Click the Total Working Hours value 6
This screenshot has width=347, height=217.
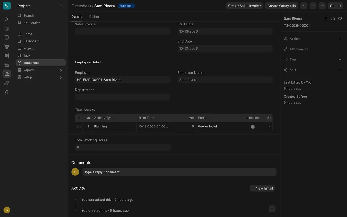(123, 147)
